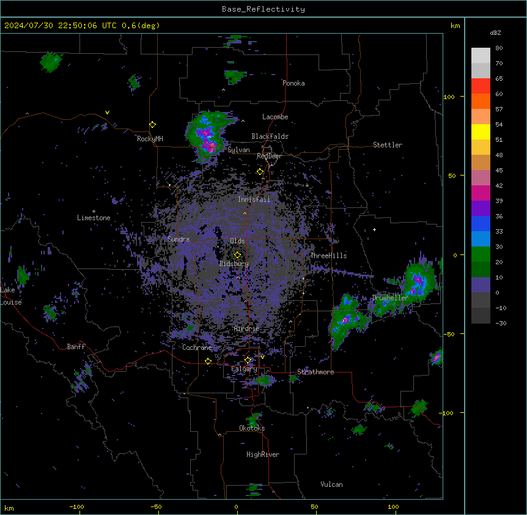
Task: Click the ThreeHills label
Action: coord(328,256)
